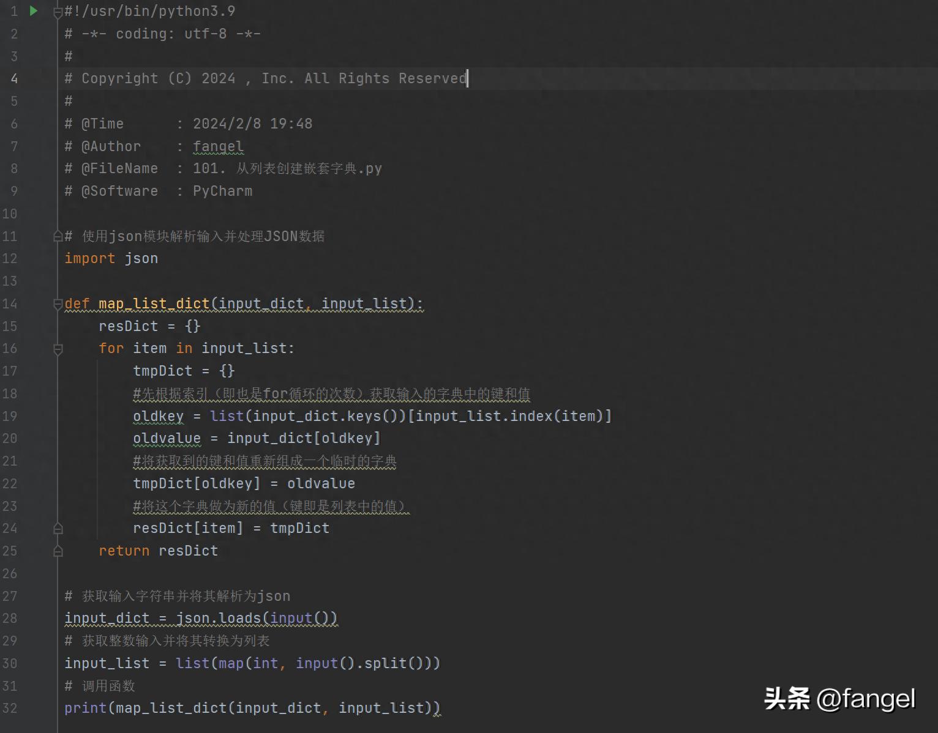Click the @Time 2024/2/8 19:48 comment
938x733 pixels.
tap(189, 124)
